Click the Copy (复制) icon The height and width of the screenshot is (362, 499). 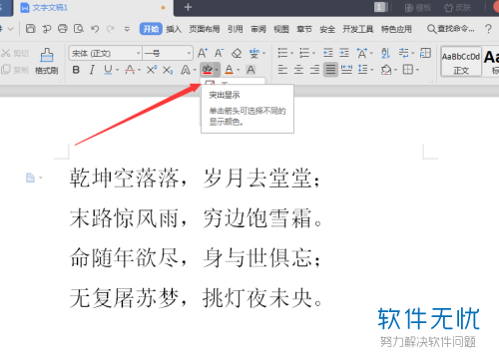[6, 70]
